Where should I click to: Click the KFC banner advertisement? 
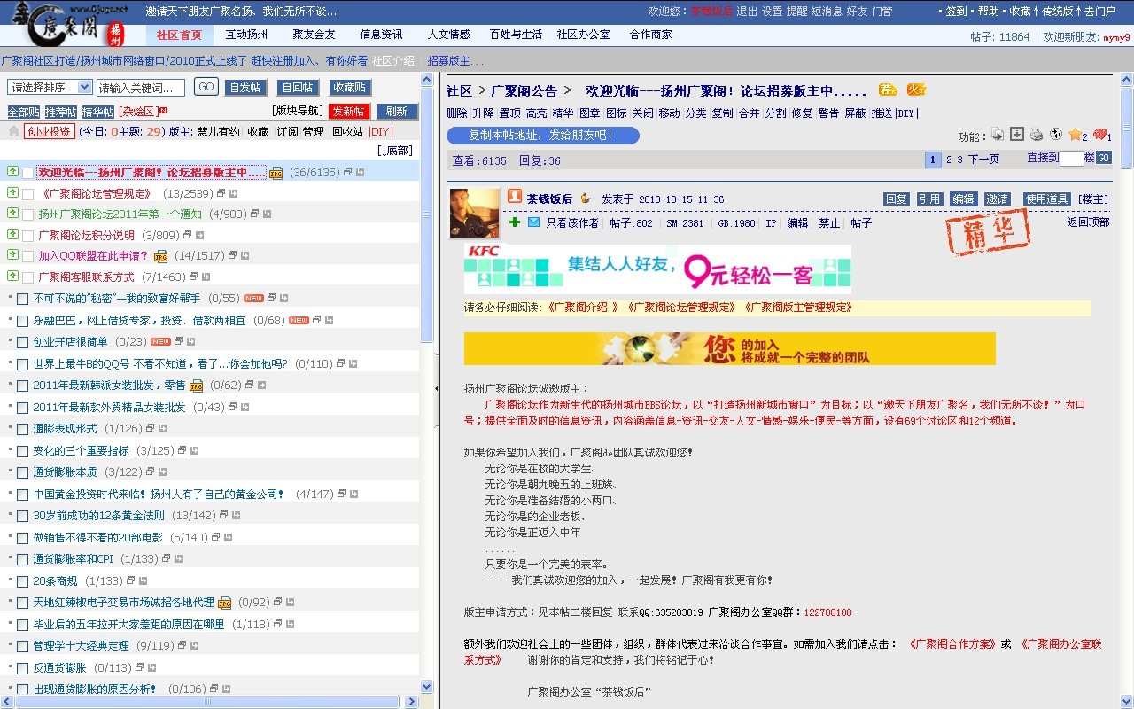[657, 269]
